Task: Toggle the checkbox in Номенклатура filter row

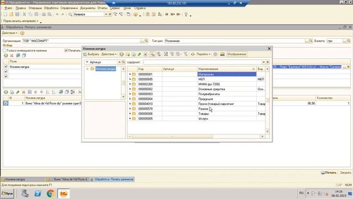Action: point(6,66)
